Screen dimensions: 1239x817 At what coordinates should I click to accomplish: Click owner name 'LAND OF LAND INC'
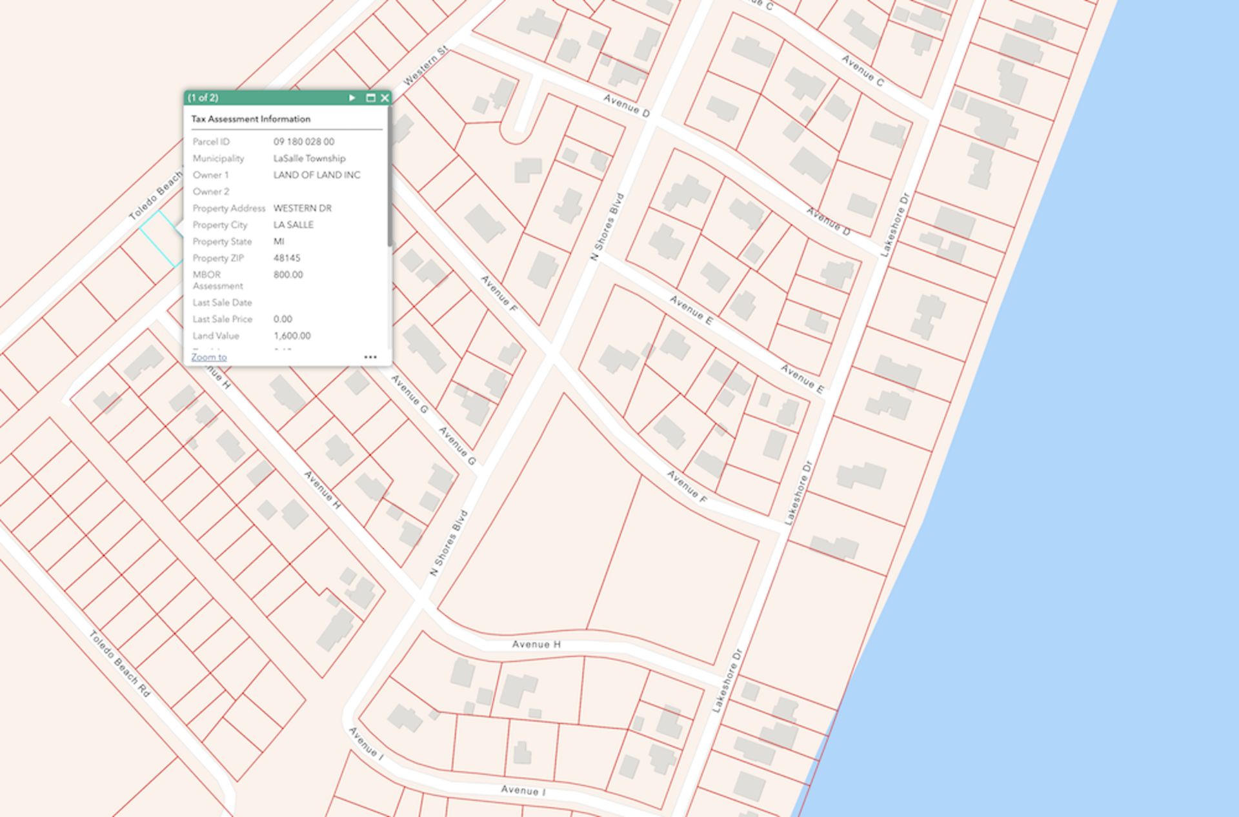317,175
